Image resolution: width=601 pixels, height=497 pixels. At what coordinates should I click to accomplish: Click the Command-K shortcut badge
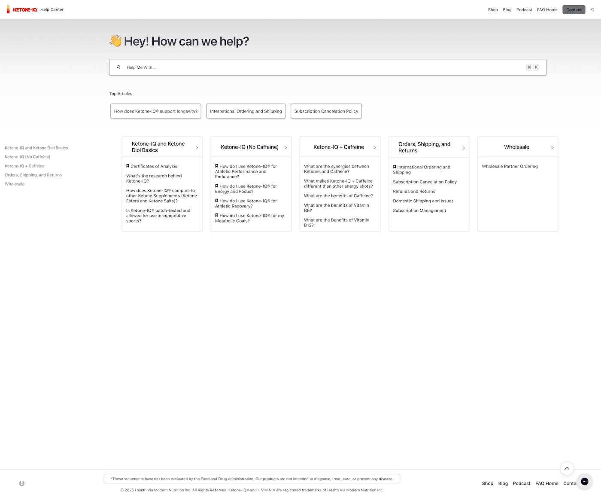point(533,67)
